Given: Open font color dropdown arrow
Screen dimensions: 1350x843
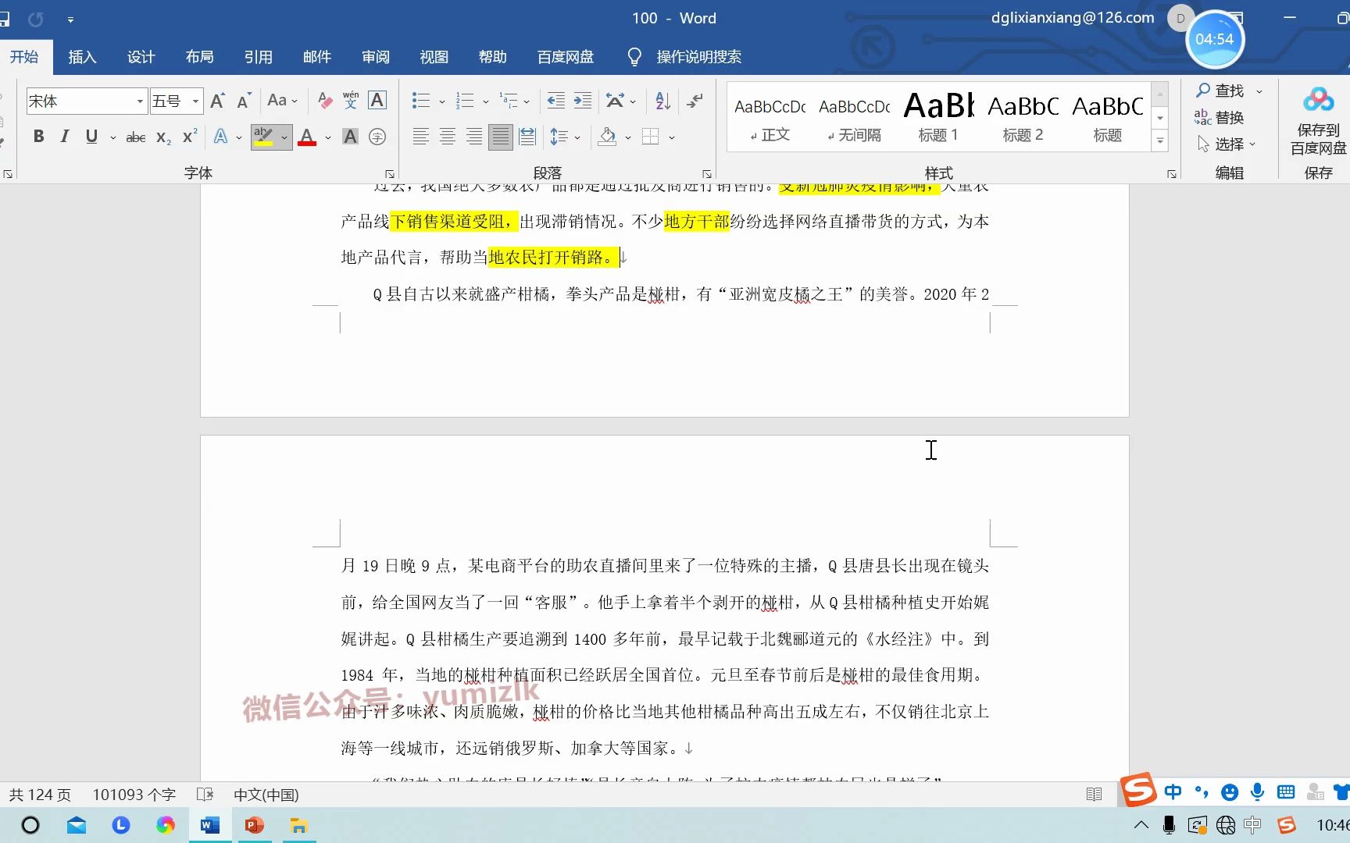Looking at the screenshot, I should point(328,137).
